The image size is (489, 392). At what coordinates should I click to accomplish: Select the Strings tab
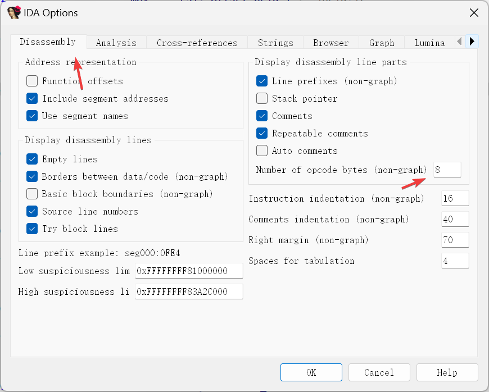275,43
